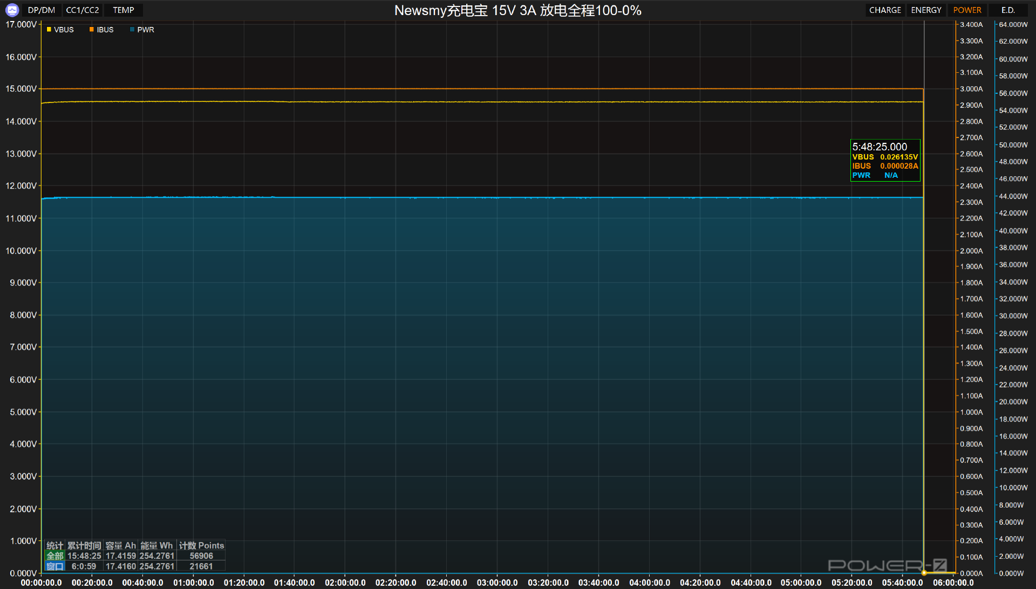Screen dimensions: 1036x589
Task: Click the 17.4160 window capacity cell
Action: click(x=121, y=566)
